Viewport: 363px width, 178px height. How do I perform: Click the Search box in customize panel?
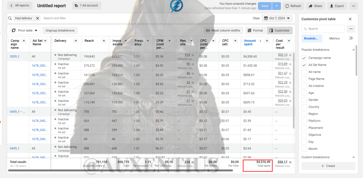pyautogui.click(x=323, y=29)
